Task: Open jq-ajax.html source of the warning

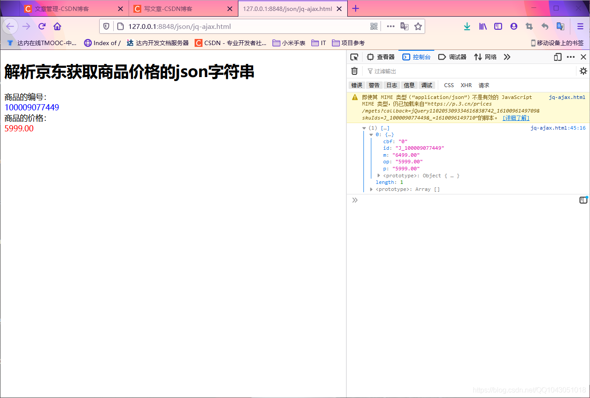Action: [x=567, y=97]
